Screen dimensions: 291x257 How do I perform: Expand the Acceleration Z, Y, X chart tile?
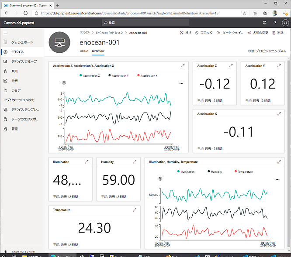[x=183, y=65]
